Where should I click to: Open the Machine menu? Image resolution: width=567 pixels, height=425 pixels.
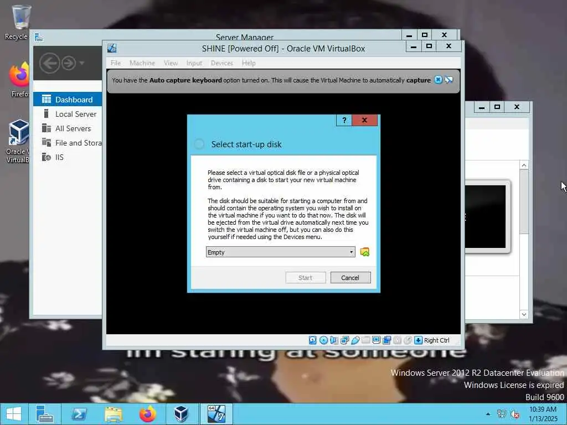142,63
